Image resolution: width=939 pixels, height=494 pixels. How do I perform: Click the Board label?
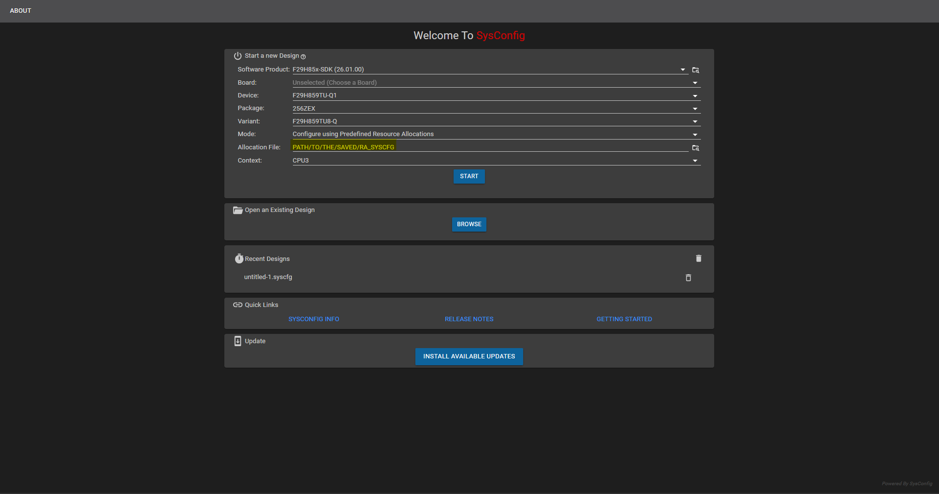[x=247, y=83]
